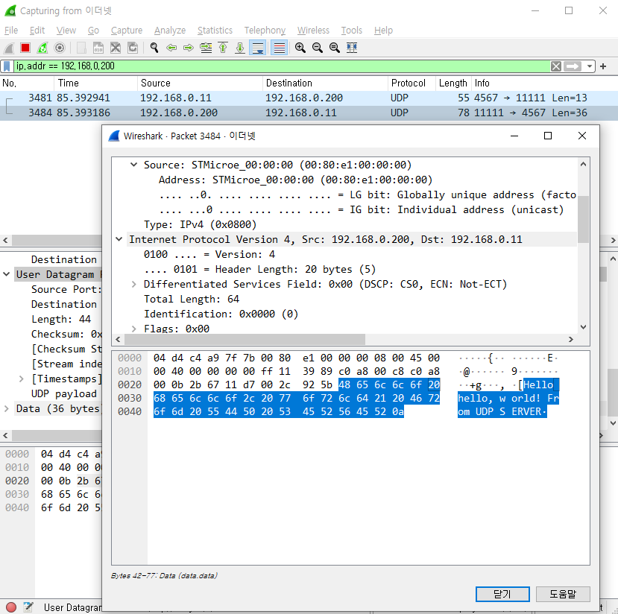Open the File menu
Image resolution: width=618 pixels, height=614 pixels.
tap(10, 31)
